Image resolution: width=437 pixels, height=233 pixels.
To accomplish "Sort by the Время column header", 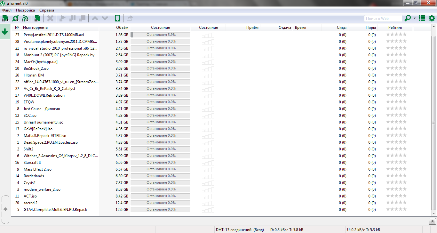I will (307, 28).
